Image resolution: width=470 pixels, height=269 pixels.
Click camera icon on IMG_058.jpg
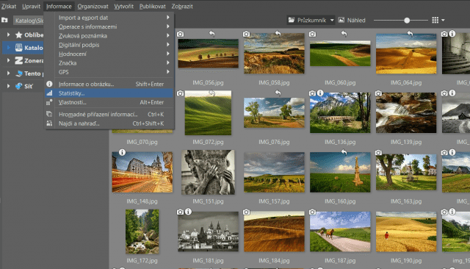tap(246, 34)
